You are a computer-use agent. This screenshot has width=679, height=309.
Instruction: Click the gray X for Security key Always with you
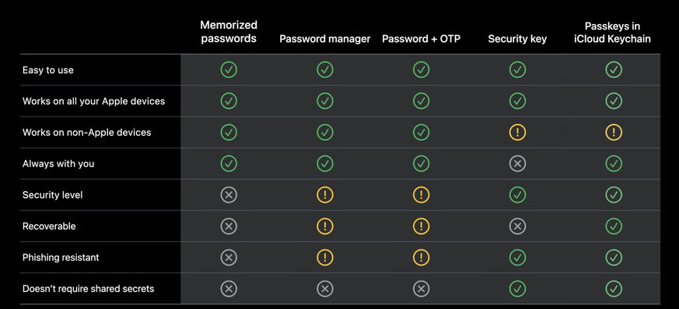(x=517, y=163)
